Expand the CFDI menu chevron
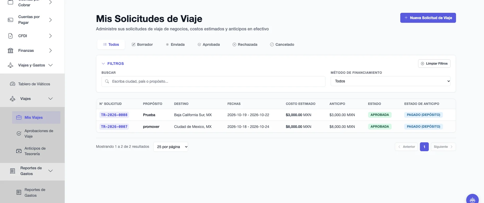This screenshot has width=484, height=203. (50, 36)
